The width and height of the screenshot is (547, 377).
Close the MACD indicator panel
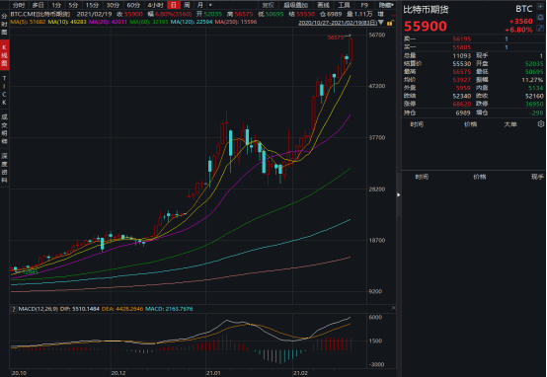click(394, 308)
